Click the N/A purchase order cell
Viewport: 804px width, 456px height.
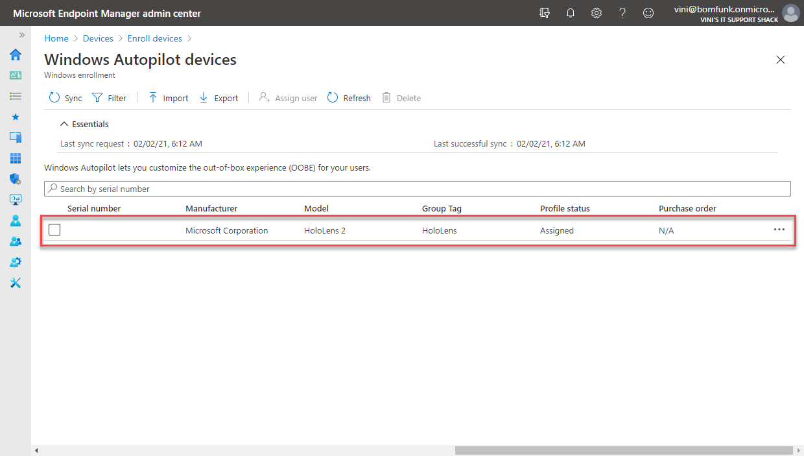click(666, 230)
